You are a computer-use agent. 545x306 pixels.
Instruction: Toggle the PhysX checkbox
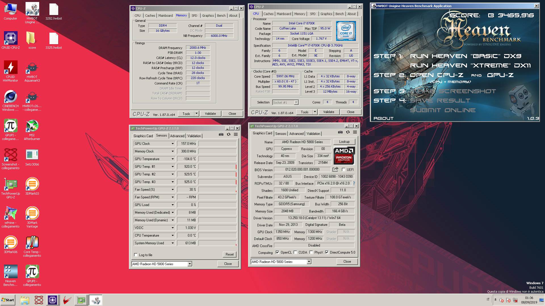(311, 252)
